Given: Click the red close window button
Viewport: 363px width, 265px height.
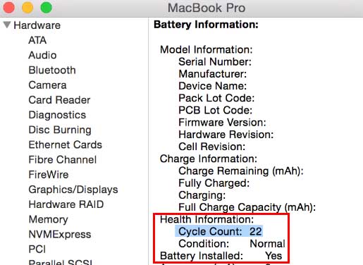Looking at the screenshot, I should tap(9, 8).
